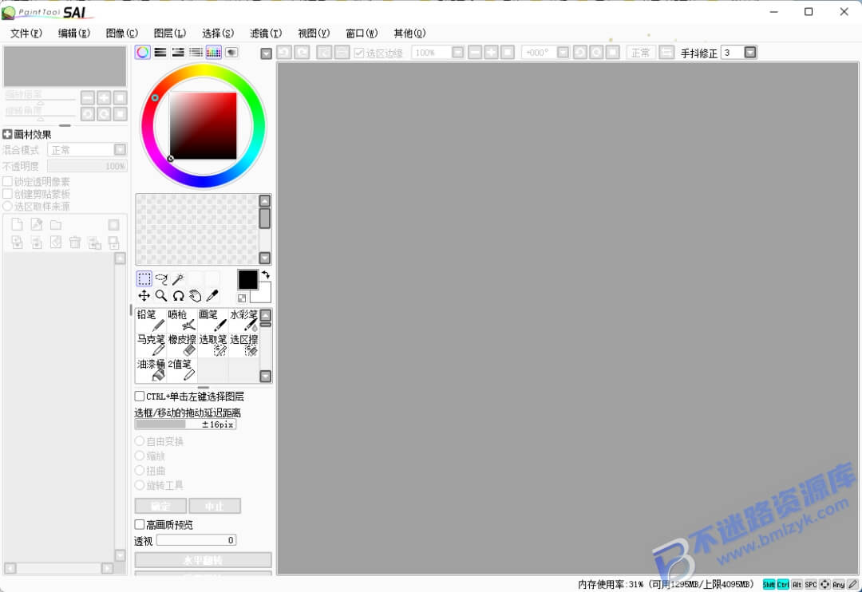Screen dimensions: 862x592
Task: Choose the 选区擦 selection eraser
Action: click(x=243, y=345)
